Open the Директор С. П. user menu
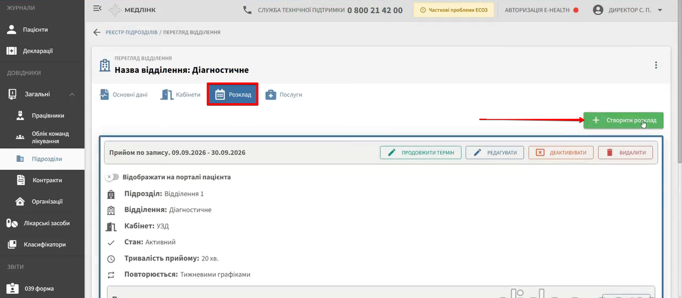The width and height of the screenshot is (682, 298). (628, 10)
